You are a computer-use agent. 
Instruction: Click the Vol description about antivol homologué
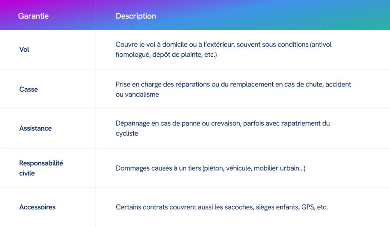pyautogui.click(x=224, y=50)
